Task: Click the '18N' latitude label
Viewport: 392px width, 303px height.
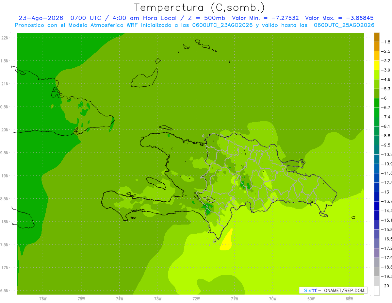Action: click(x=5, y=222)
